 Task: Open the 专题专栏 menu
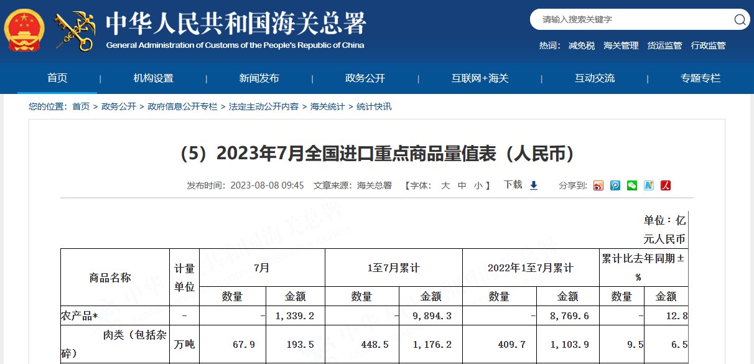pyautogui.click(x=700, y=78)
